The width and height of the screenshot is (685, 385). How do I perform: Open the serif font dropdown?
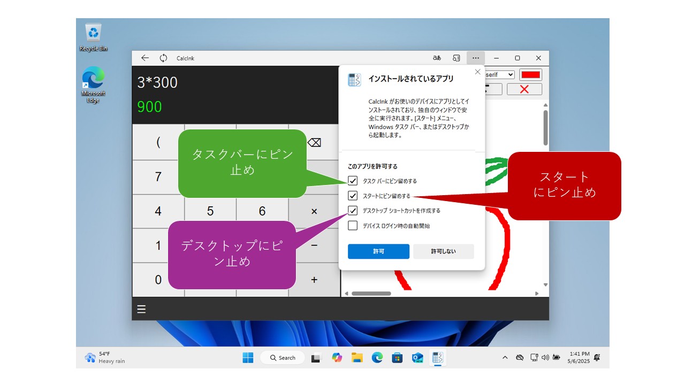click(x=500, y=75)
